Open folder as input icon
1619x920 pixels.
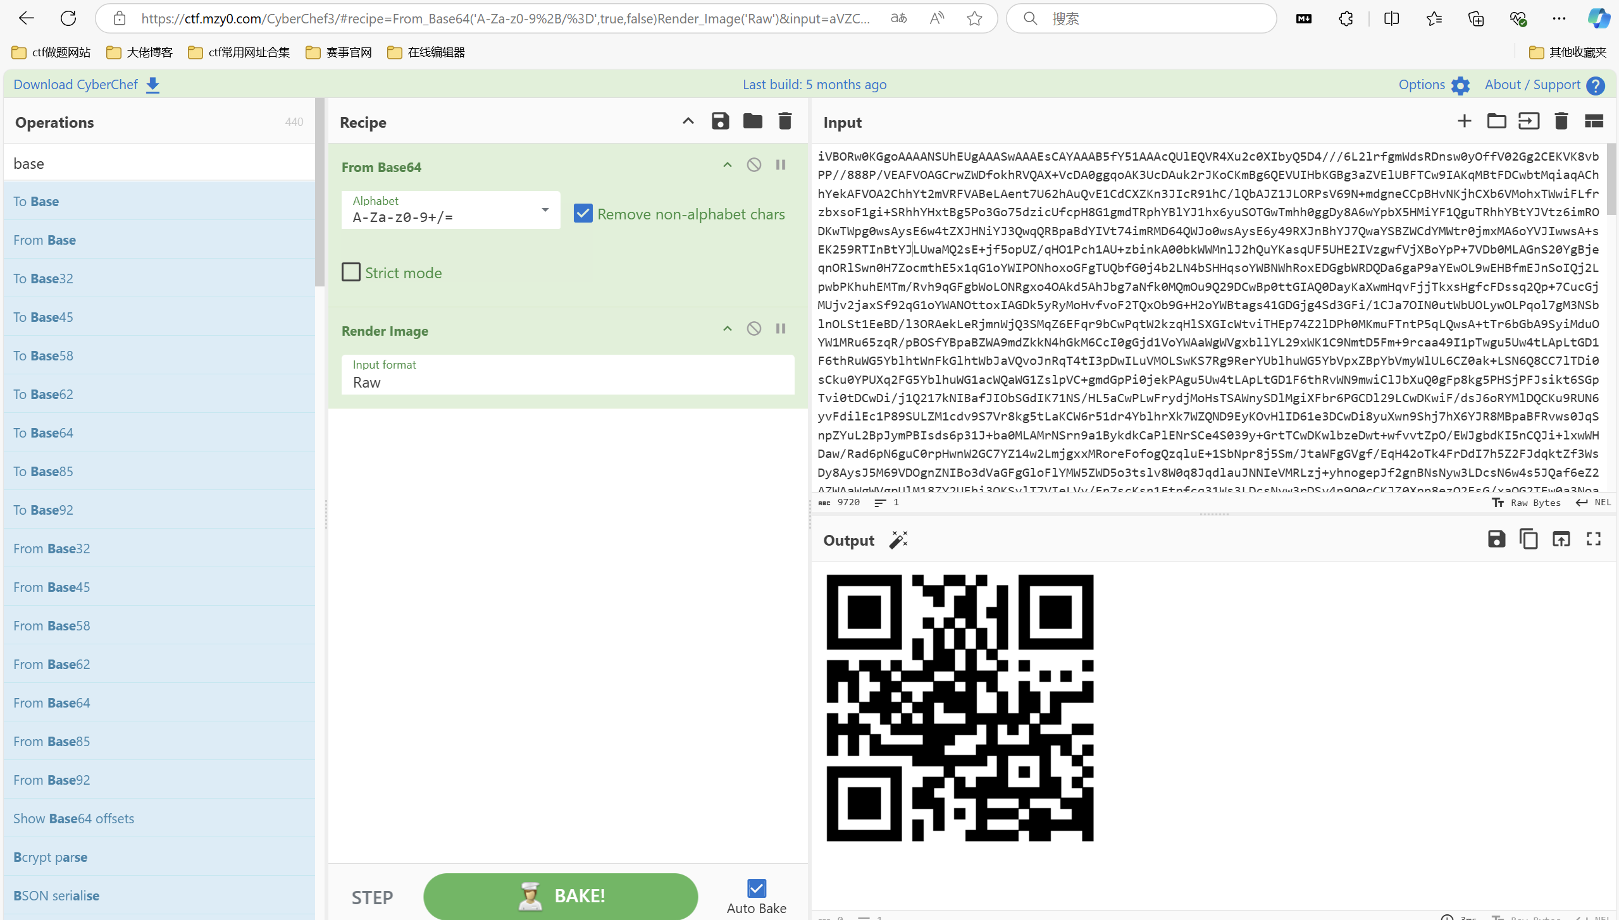click(x=1496, y=121)
